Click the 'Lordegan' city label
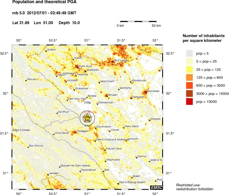229x195 pixels. [x=83, y=131]
